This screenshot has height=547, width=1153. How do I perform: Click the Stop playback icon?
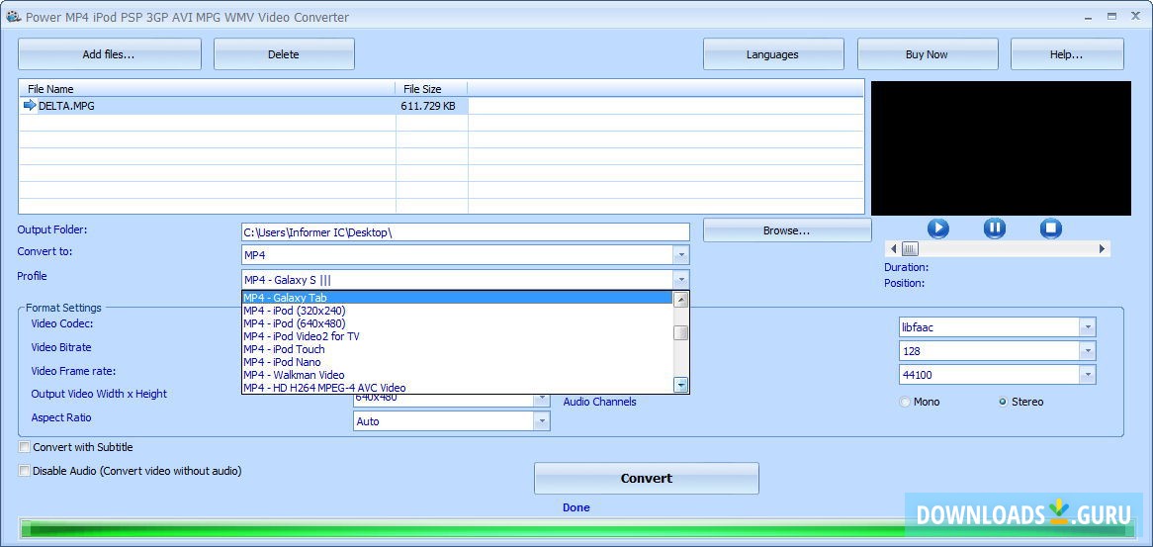(x=1050, y=228)
